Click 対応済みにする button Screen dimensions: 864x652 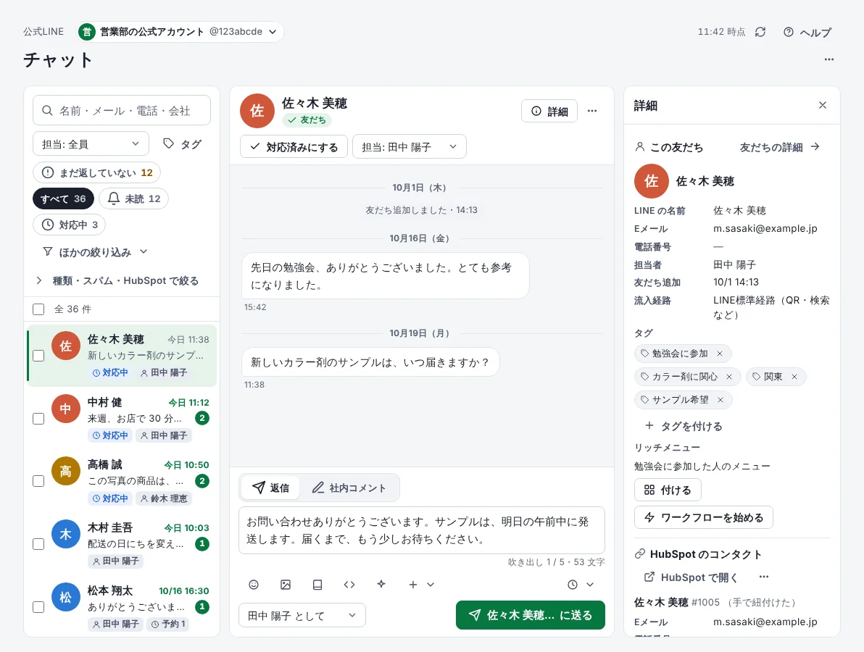(294, 147)
